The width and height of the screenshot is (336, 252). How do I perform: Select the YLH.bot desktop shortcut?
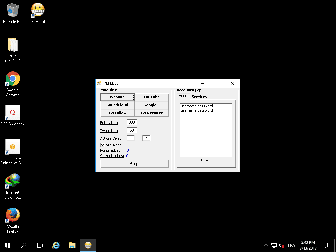38,13
